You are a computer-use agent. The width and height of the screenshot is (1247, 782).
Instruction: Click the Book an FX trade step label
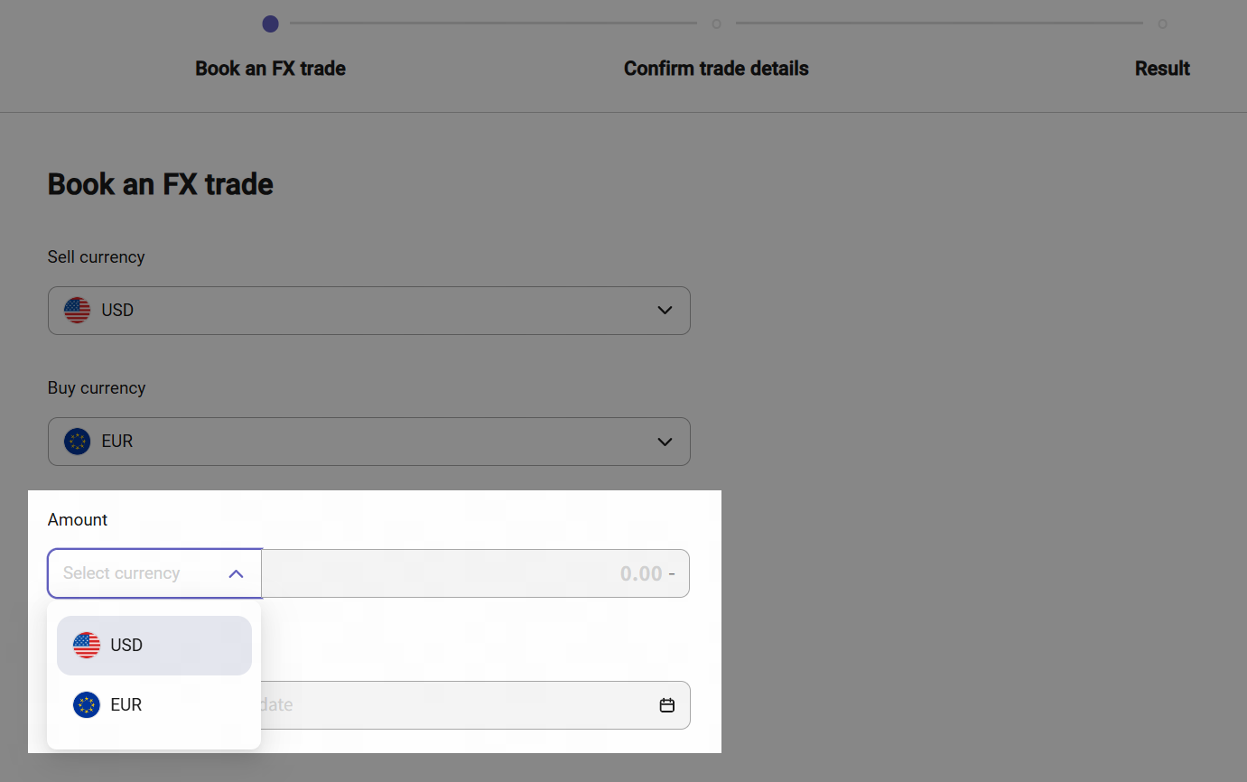[x=270, y=69]
